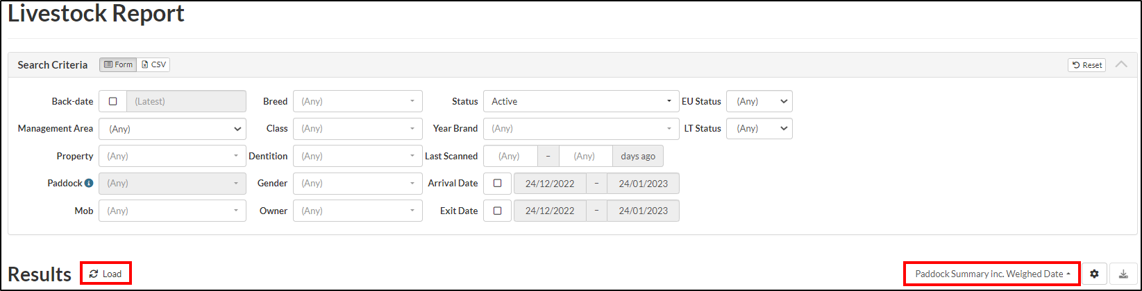Tick the Exit Date checkbox
The height and width of the screenshot is (291, 1142).
coord(497,211)
